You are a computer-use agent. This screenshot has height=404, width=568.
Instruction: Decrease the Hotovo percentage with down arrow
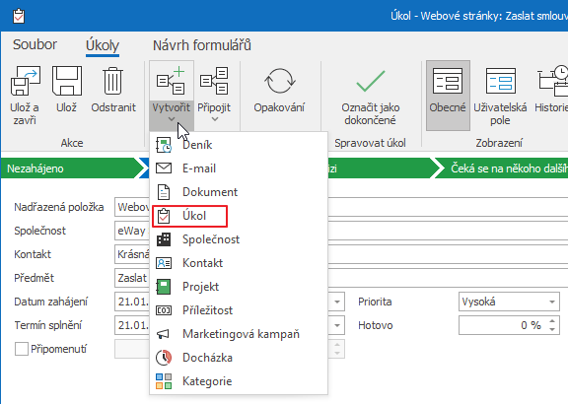(552, 329)
